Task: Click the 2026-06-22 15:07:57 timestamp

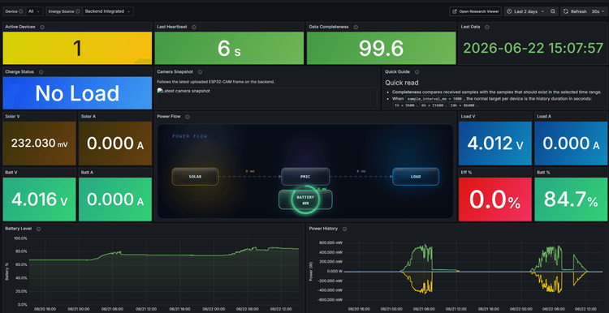Action: (x=533, y=48)
